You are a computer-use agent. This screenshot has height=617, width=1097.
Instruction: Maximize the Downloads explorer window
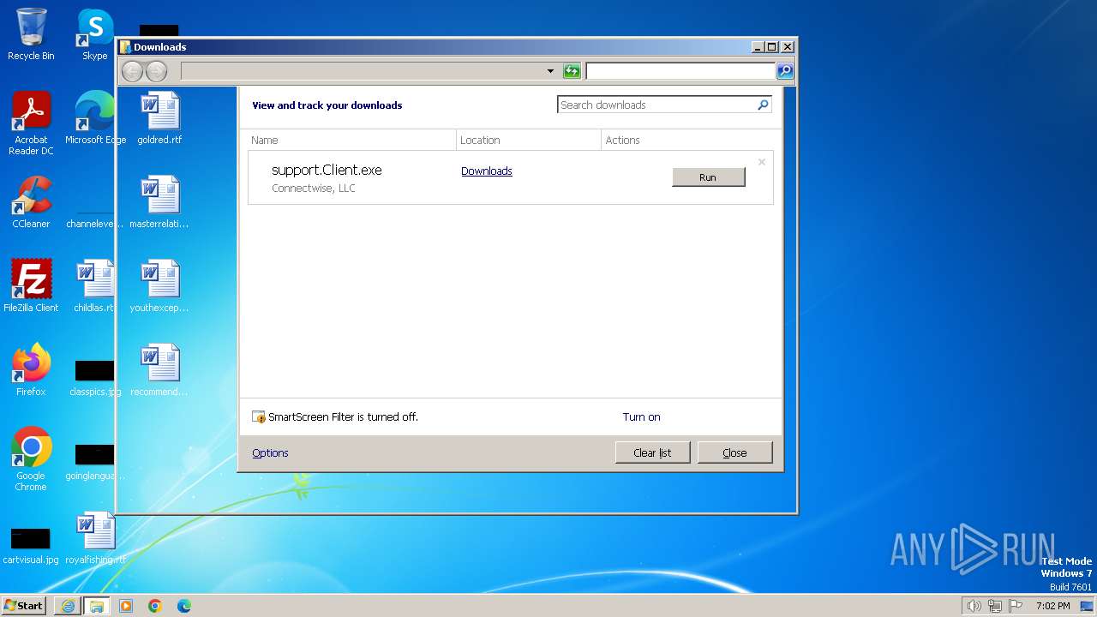pos(772,47)
